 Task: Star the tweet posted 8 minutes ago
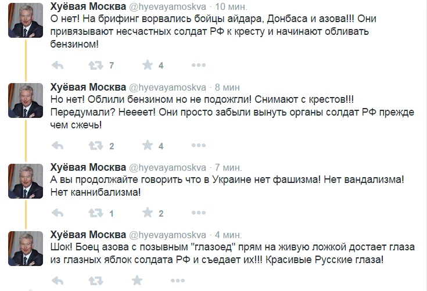tap(148, 145)
